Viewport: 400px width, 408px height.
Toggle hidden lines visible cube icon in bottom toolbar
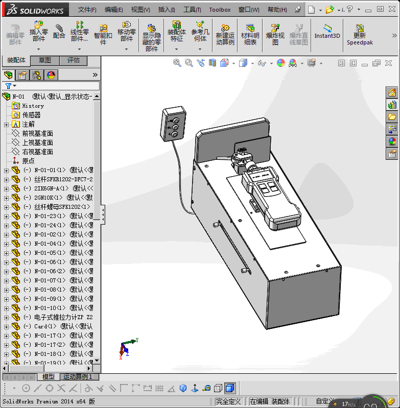point(218,388)
